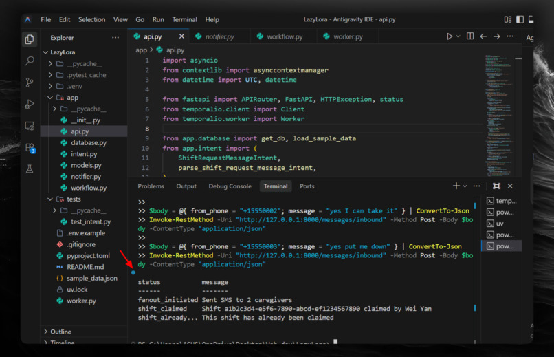Expand the Outline section
Viewport: 554px width, 357px height.
tap(84, 332)
